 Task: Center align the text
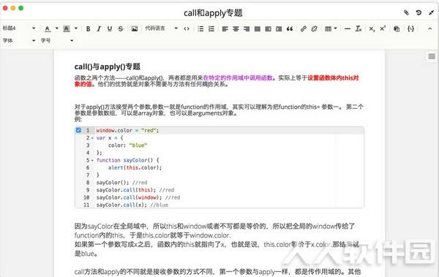pyautogui.click(x=236, y=29)
